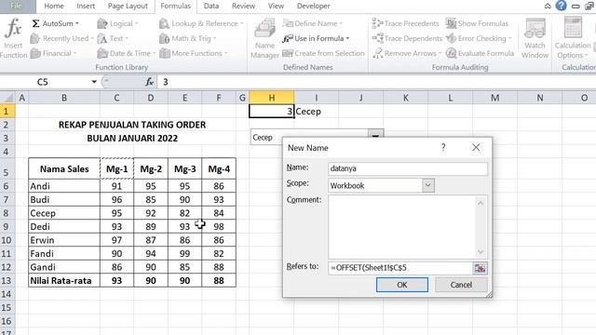Open More Functions menu
The width and height of the screenshot is (596, 335).
point(194,53)
